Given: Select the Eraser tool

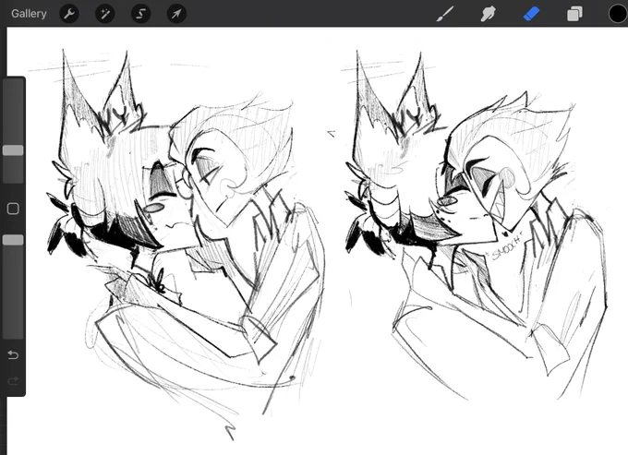Looking at the screenshot, I should [531, 14].
